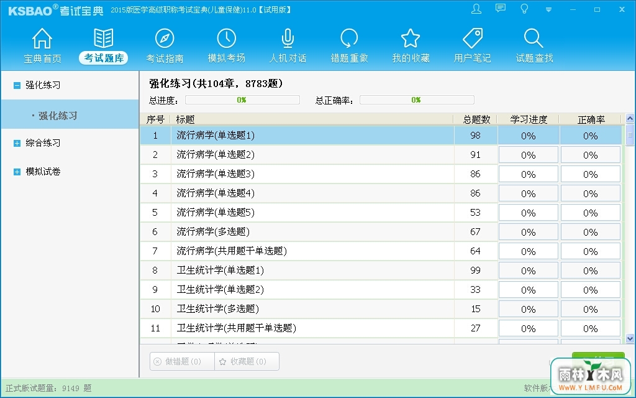Open the 考试指南 compass icon
Viewport: 636px width, 398px height.
[165, 39]
